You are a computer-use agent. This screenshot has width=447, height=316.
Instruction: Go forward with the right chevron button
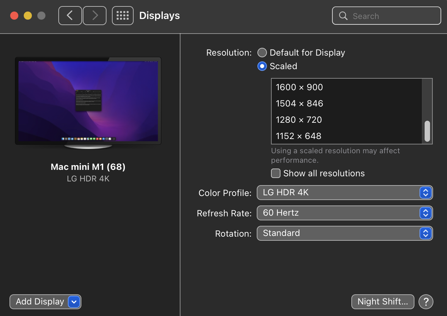coord(95,16)
